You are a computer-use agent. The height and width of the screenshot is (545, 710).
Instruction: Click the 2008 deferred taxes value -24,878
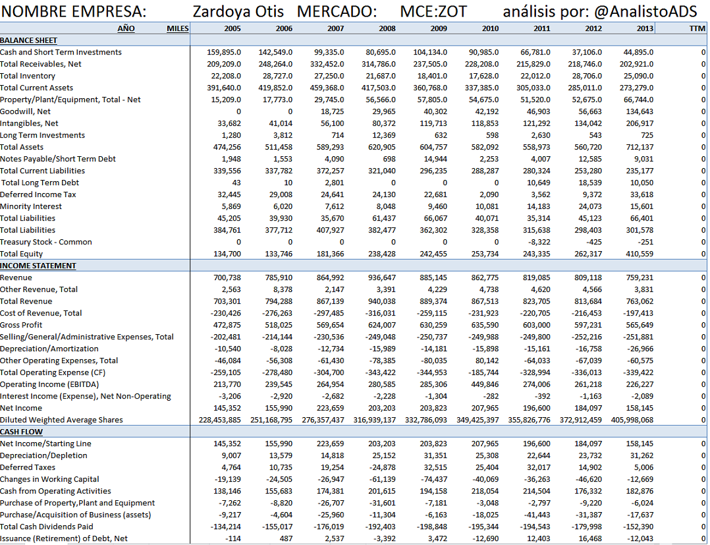pos(382,467)
